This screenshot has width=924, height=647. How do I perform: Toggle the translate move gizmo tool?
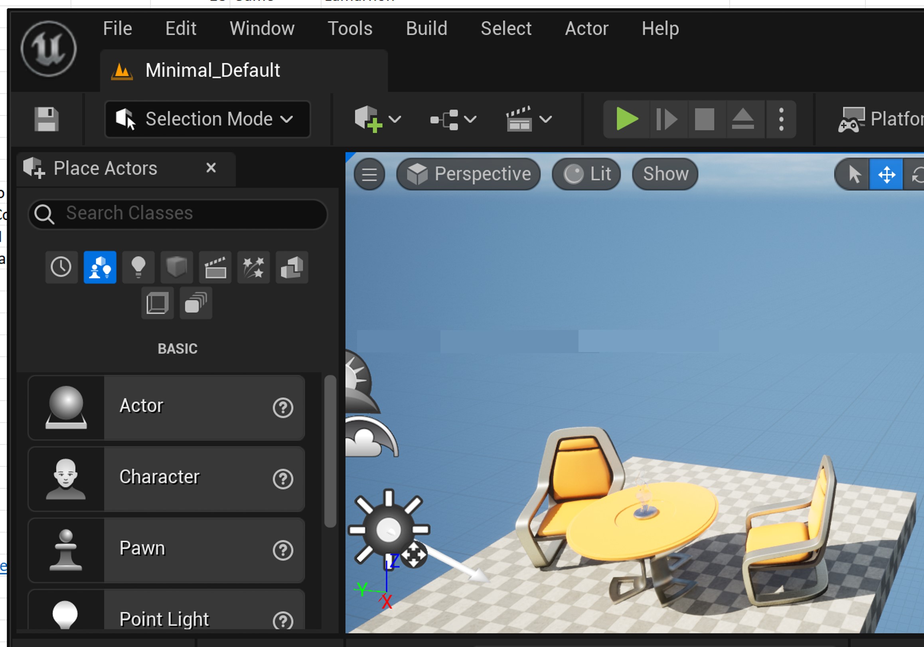point(886,175)
